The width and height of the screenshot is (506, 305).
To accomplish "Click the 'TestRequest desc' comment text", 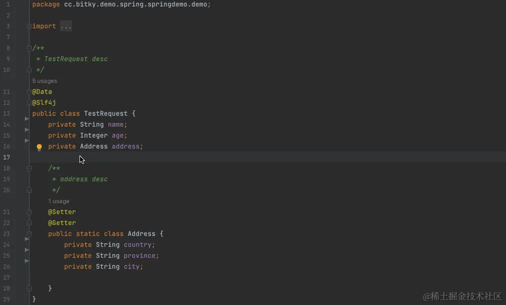I will coord(76,59).
